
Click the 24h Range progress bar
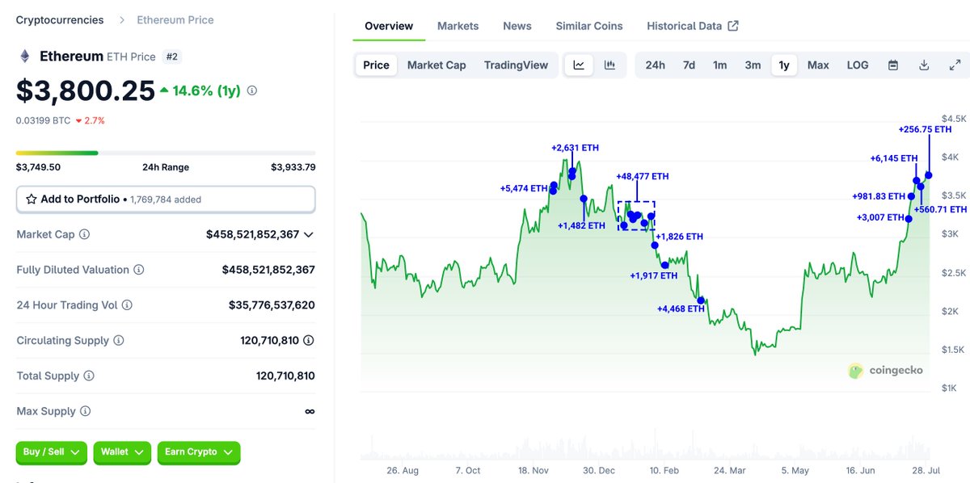pyautogui.click(x=166, y=153)
